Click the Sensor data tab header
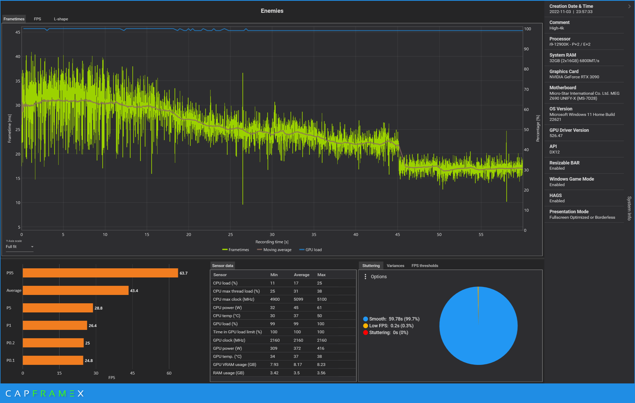 [222, 266]
